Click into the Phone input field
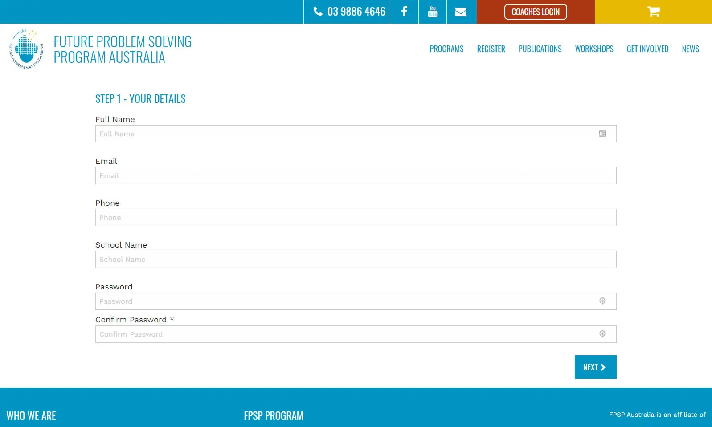 pos(356,218)
